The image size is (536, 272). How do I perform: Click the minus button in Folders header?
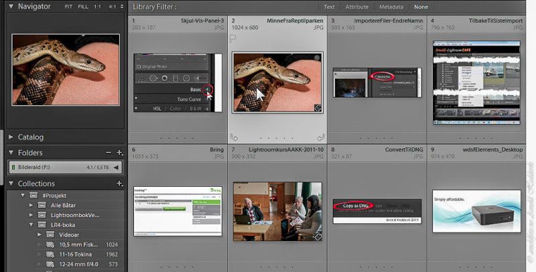[x=108, y=153]
